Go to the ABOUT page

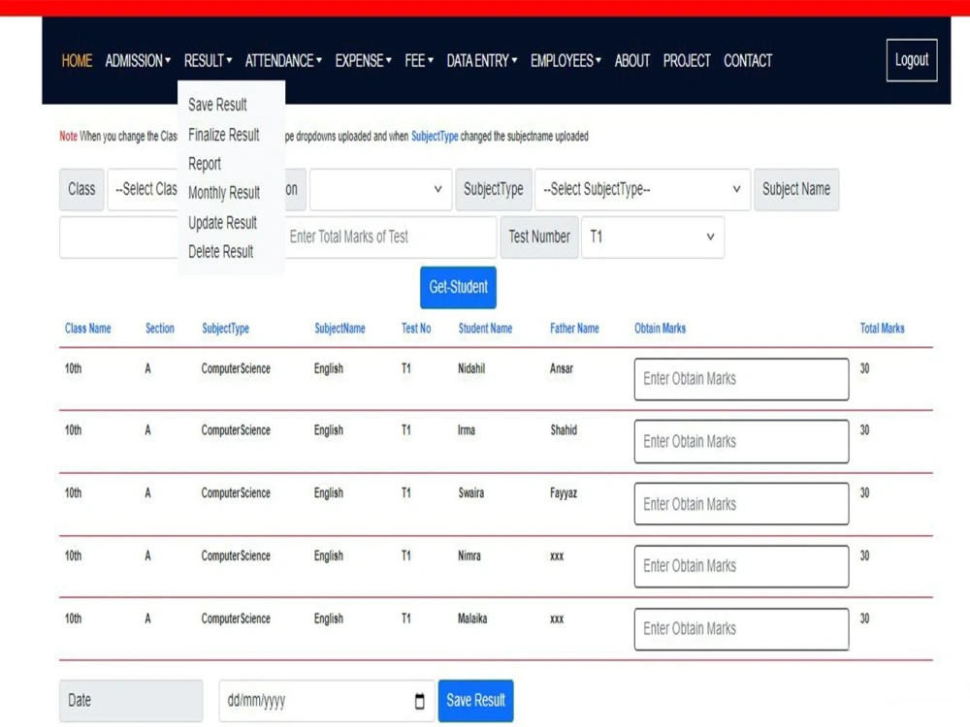coord(631,60)
